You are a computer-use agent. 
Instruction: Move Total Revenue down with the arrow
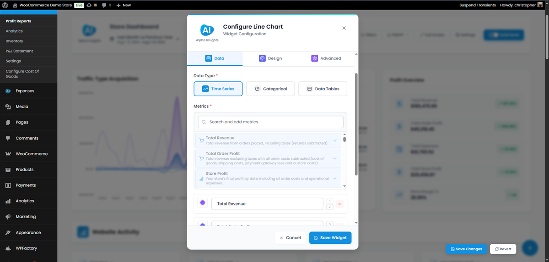pos(330,207)
